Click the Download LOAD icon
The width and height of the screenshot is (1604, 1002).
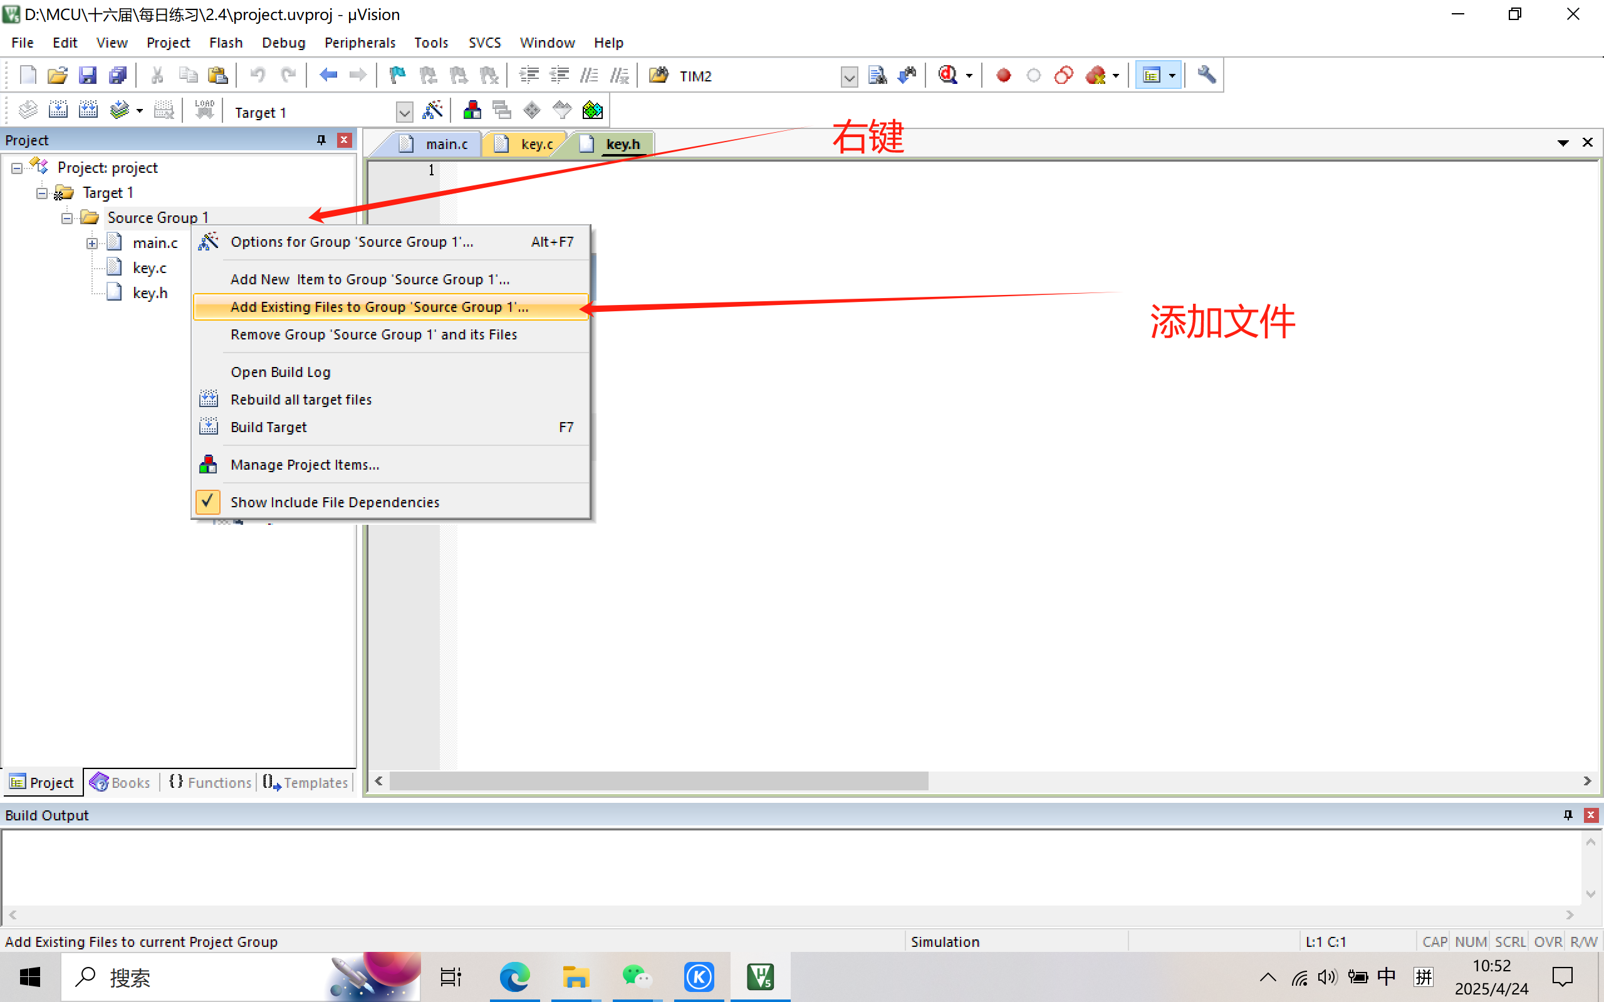pos(204,111)
